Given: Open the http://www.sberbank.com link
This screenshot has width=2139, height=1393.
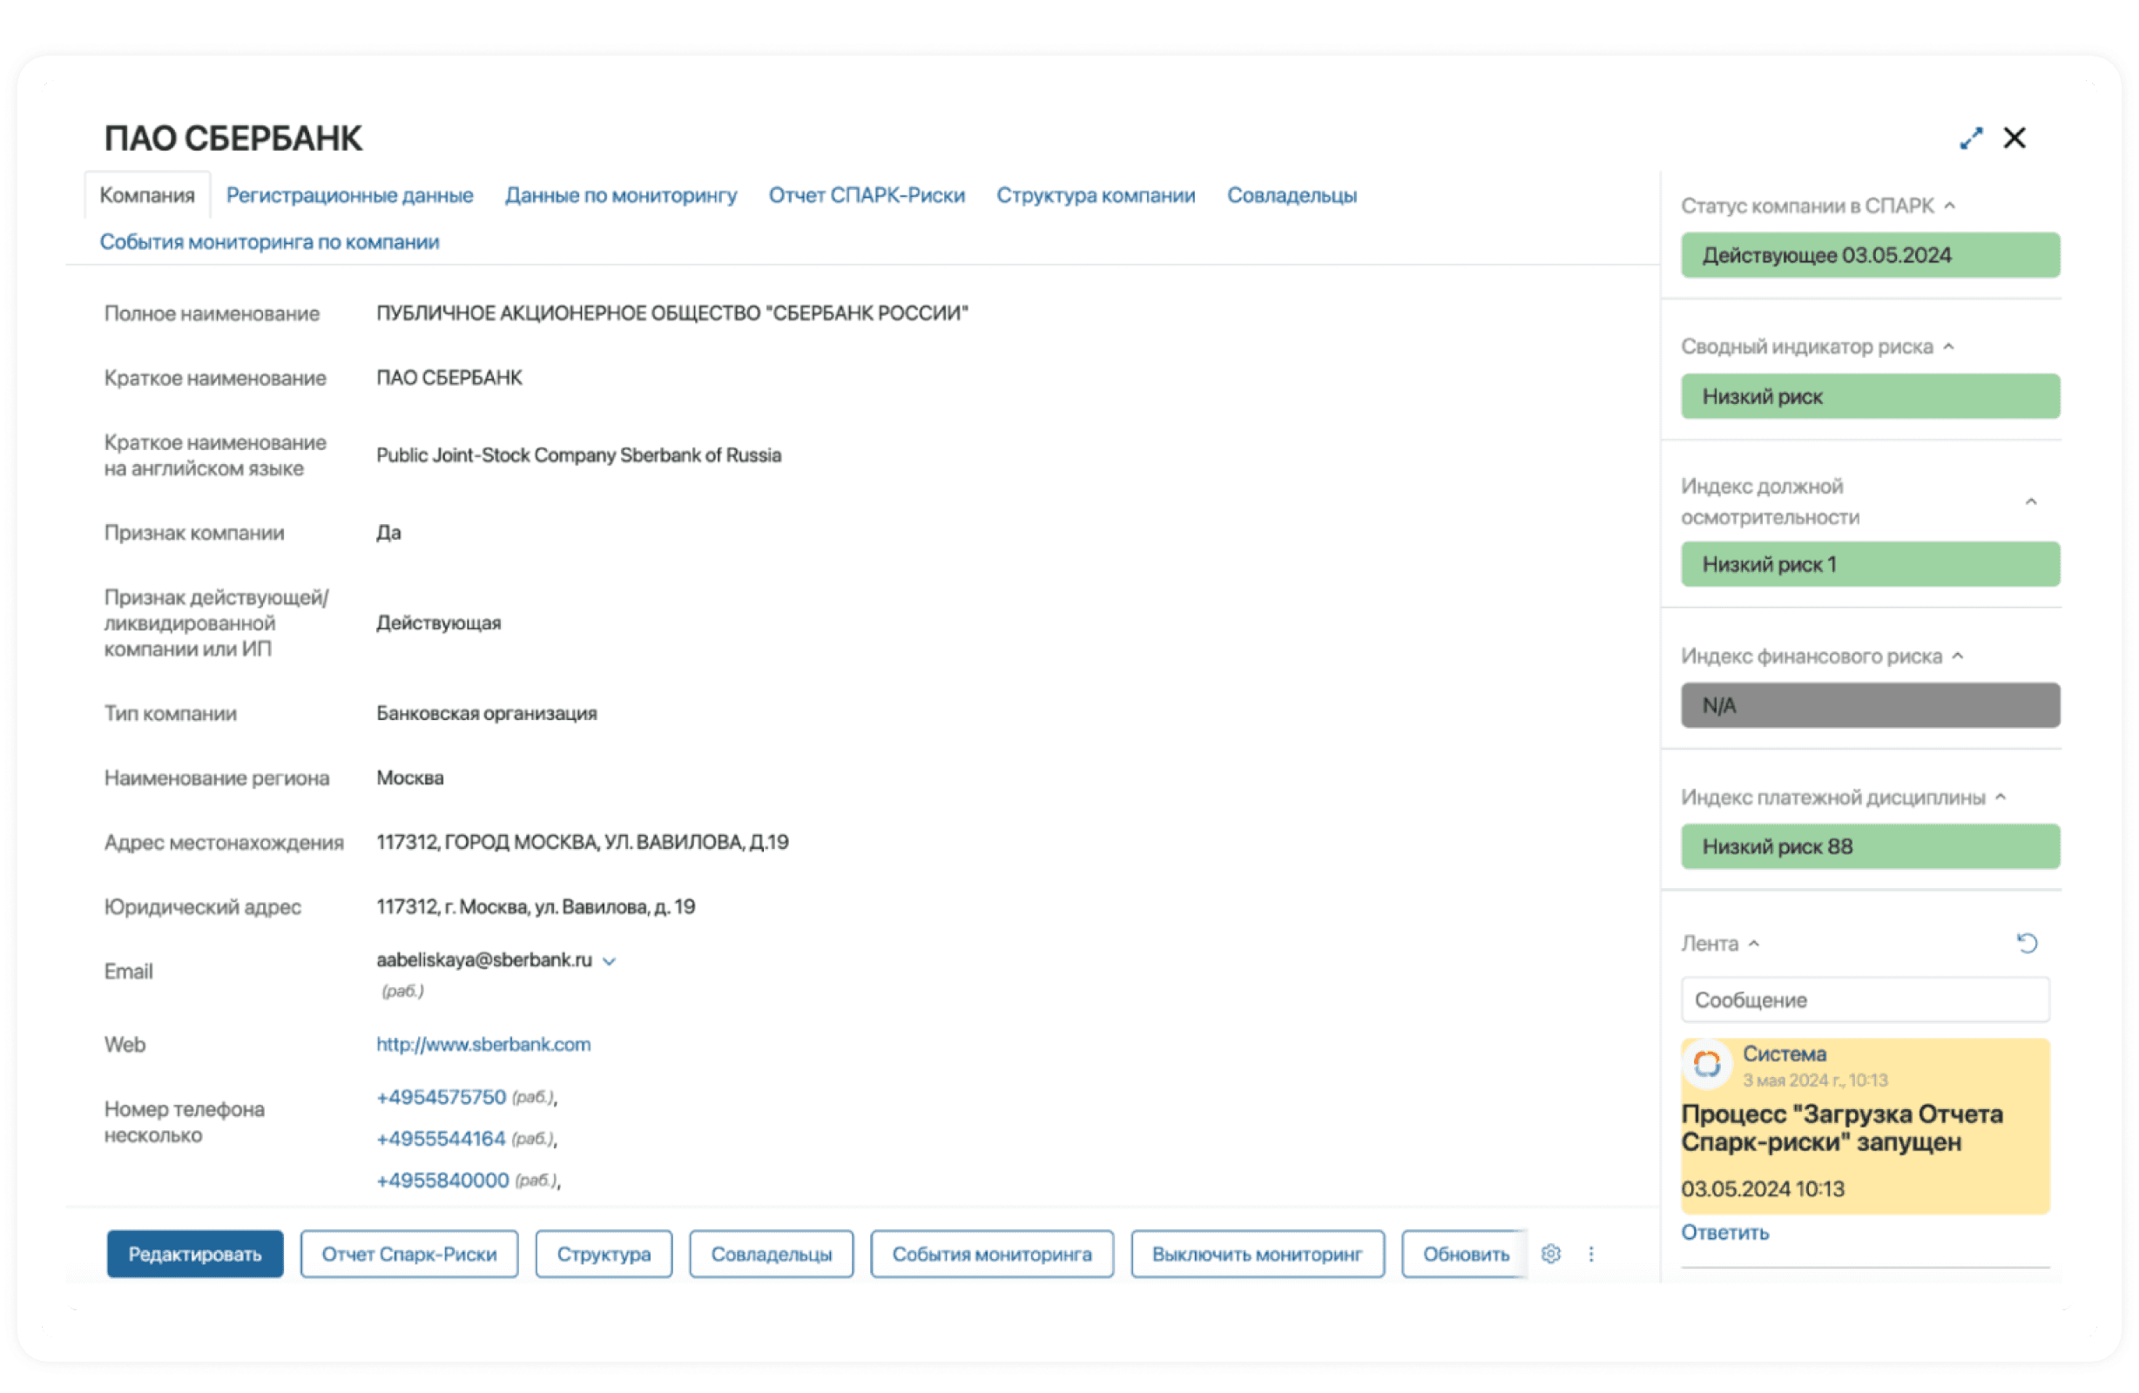Looking at the screenshot, I should [x=483, y=1044].
